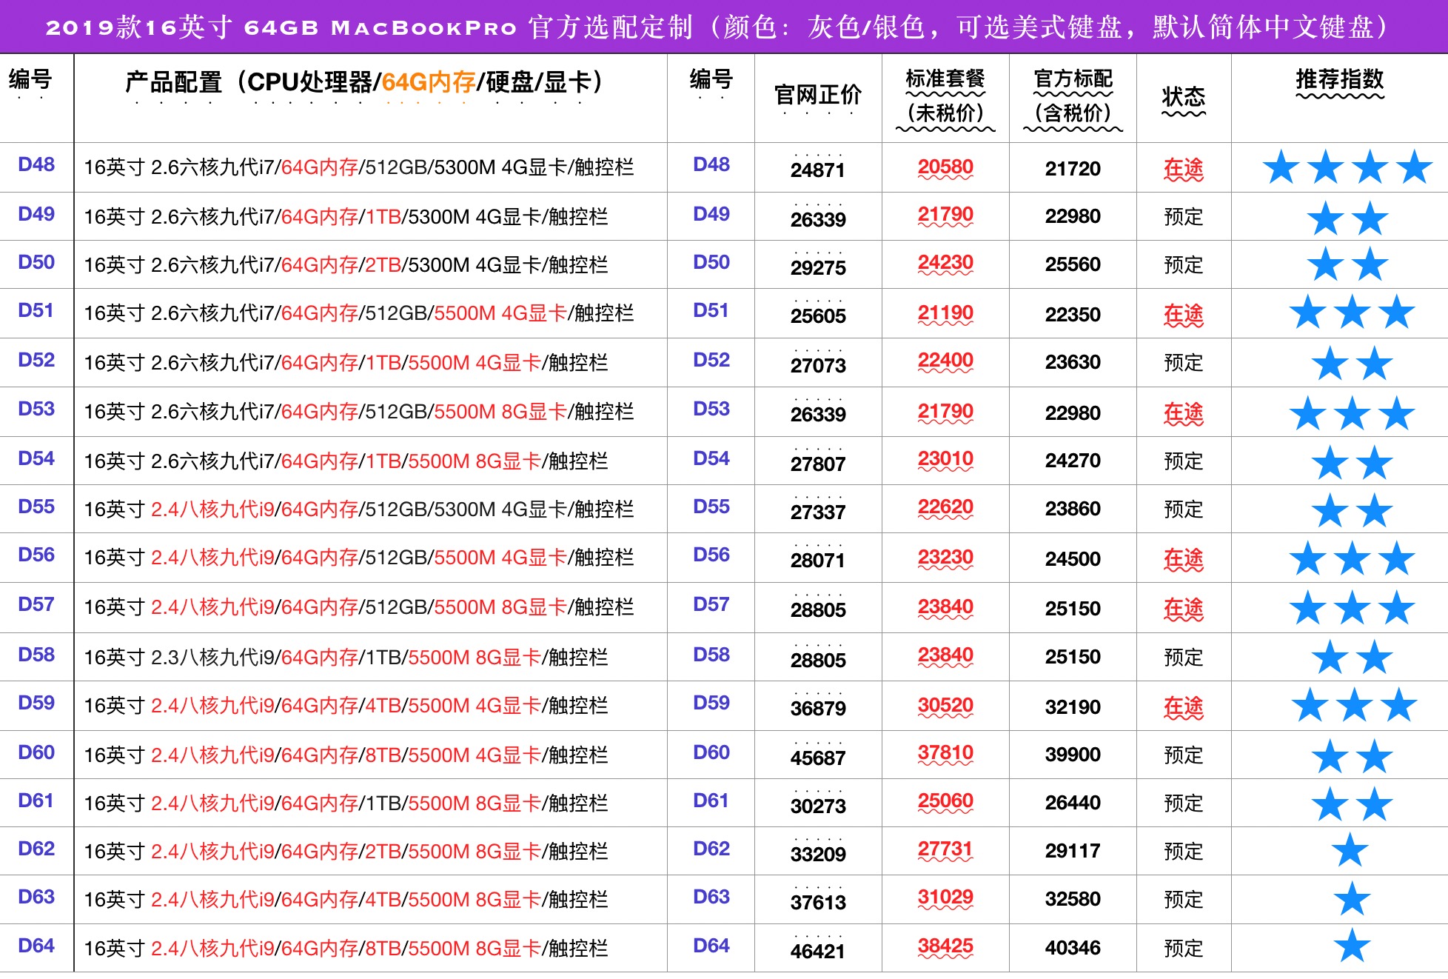Select the D63 product configuration description
The image size is (1448, 979).
coord(346,900)
